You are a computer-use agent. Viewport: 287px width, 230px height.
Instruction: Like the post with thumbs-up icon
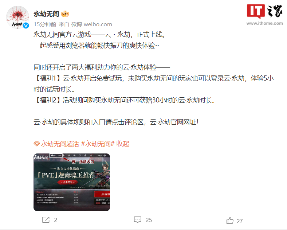pyautogui.click(x=230, y=220)
